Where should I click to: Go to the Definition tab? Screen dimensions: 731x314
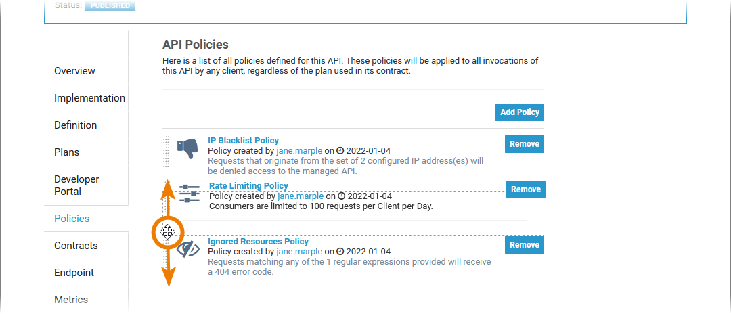pos(75,125)
